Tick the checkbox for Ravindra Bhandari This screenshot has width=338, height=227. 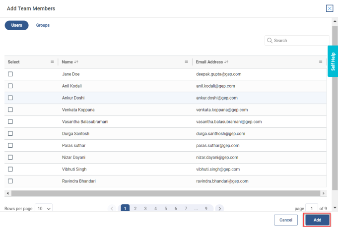pyautogui.click(x=10, y=181)
